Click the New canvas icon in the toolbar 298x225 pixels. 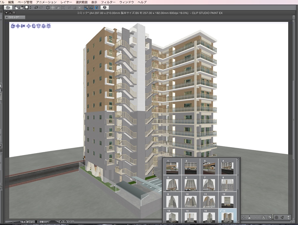[16, 7]
